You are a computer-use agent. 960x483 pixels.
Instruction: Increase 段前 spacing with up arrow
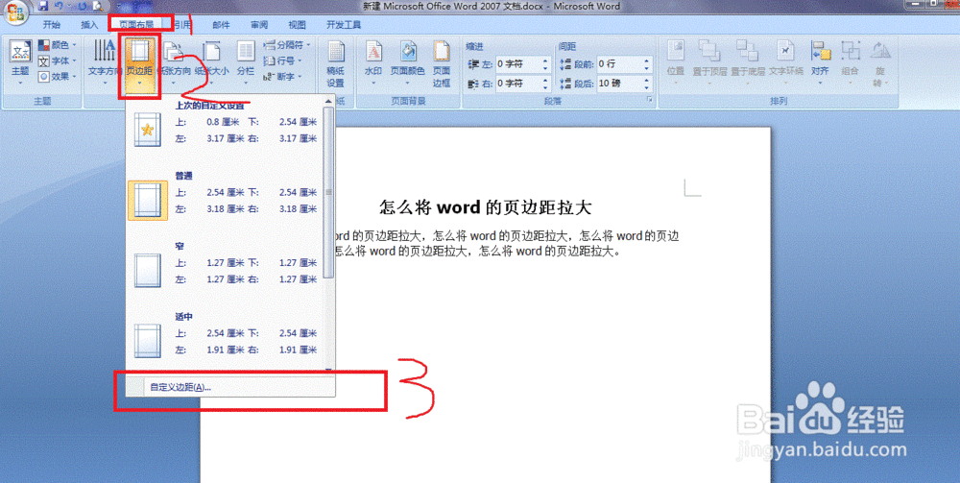pos(646,60)
